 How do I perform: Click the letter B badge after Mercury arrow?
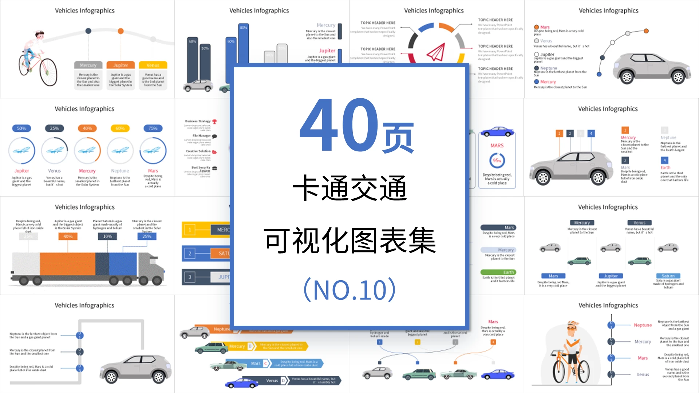pos(250,346)
